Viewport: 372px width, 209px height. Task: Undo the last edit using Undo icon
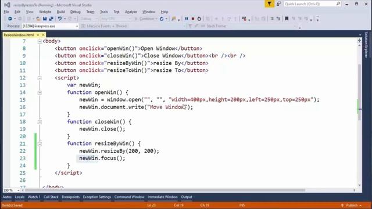(59, 19)
